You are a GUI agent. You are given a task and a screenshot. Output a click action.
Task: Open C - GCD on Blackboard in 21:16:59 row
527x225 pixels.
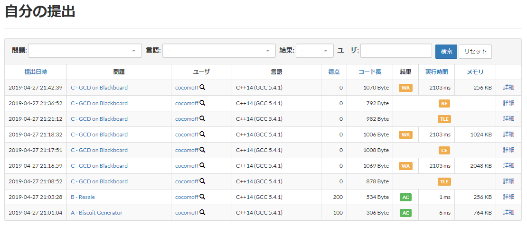pyautogui.click(x=99, y=166)
